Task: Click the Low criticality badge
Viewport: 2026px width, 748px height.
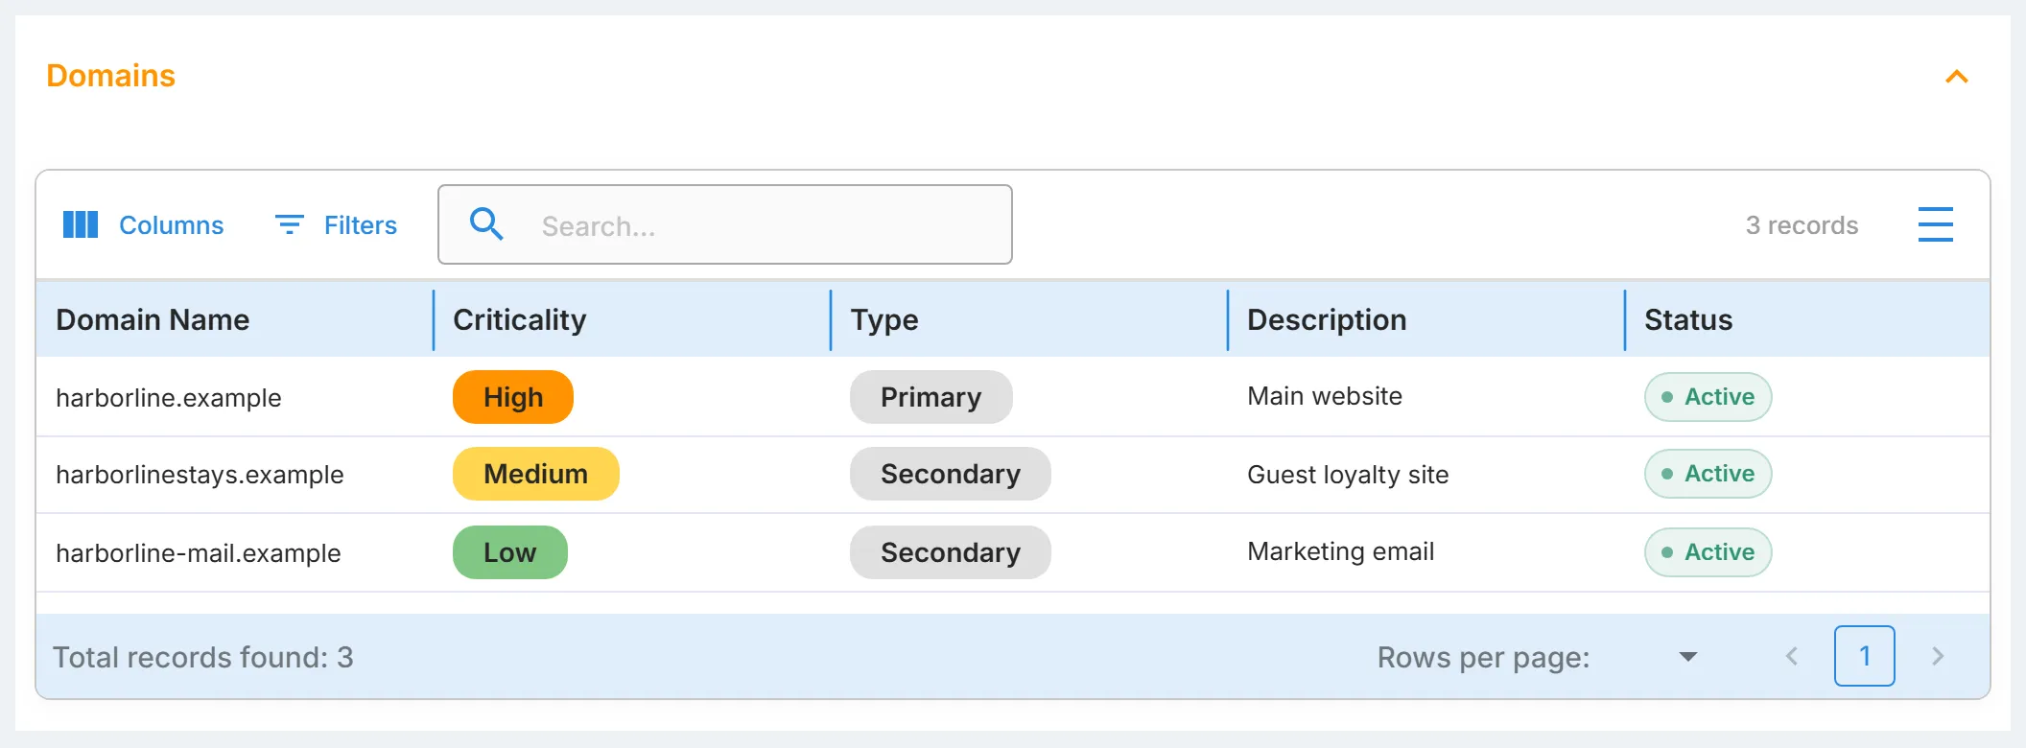Action: (x=510, y=552)
